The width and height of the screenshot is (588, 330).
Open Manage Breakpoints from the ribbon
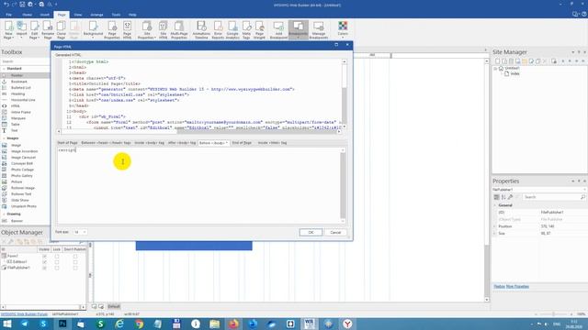coord(319,30)
